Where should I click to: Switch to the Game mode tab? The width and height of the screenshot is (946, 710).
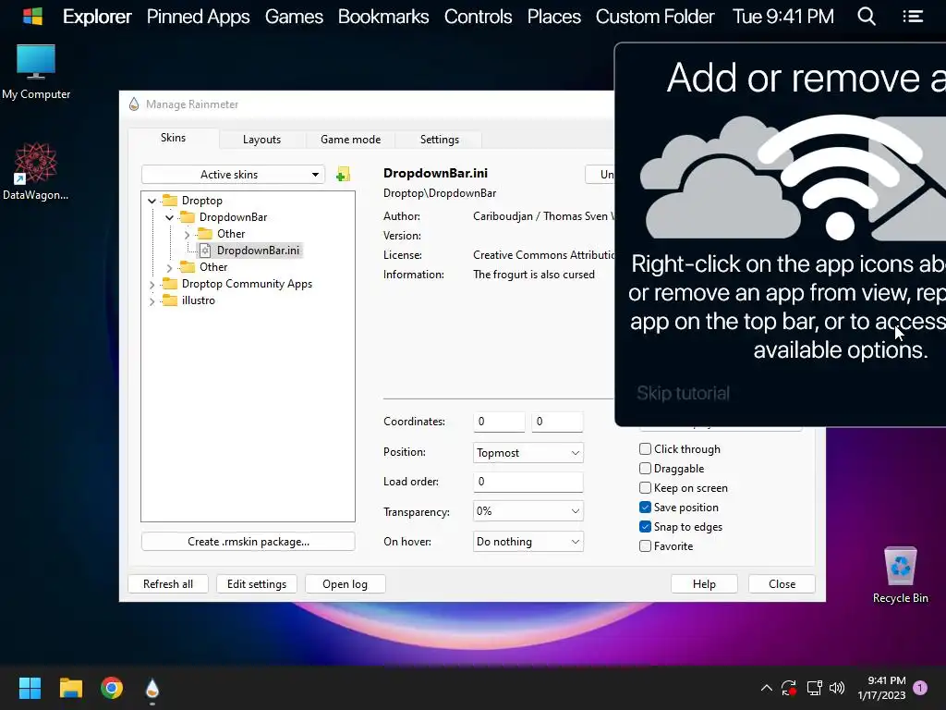[350, 140]
